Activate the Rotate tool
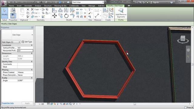 pos(66,16)
